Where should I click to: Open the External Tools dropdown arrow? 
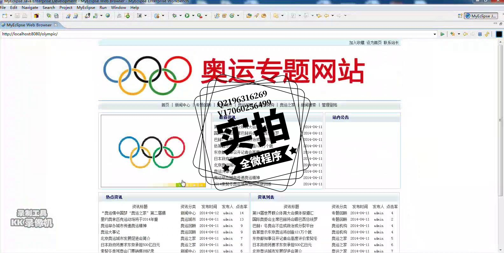coord(206,16)
